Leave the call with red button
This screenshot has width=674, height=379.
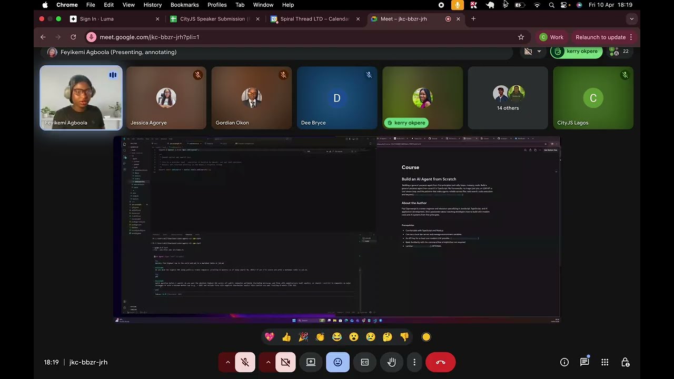[441, 362]
